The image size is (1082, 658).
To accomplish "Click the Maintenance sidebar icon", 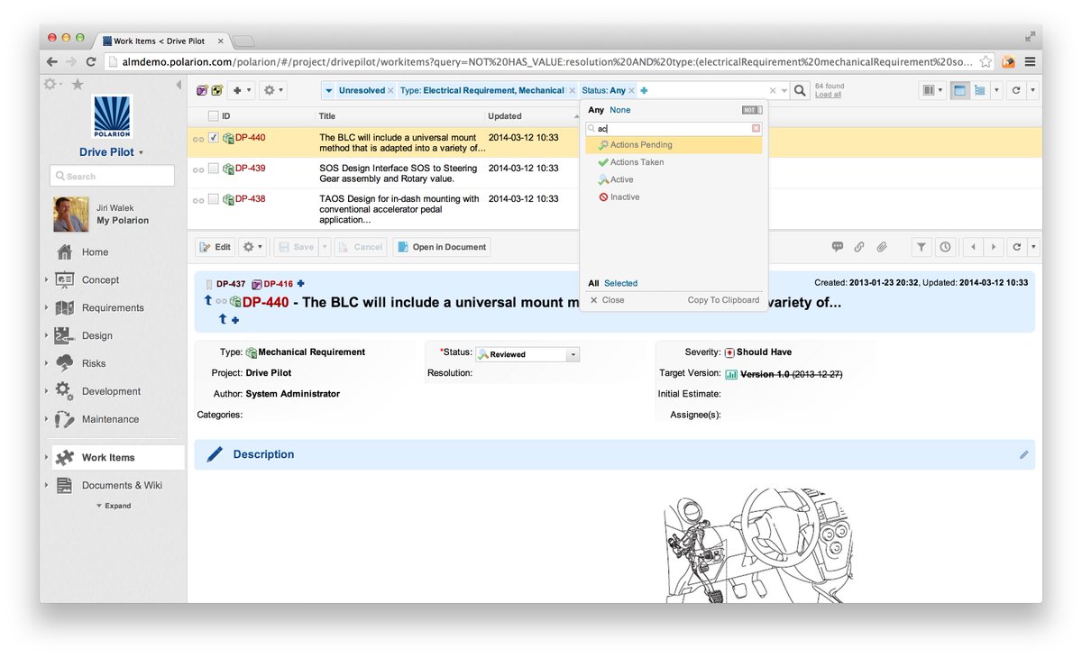I will [64, 419].
